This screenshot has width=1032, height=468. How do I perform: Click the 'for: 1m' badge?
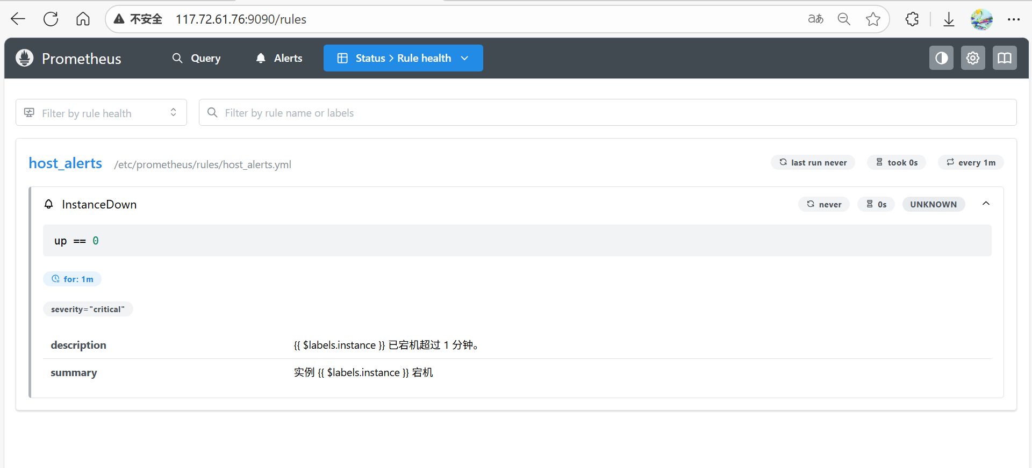[73, 279]
